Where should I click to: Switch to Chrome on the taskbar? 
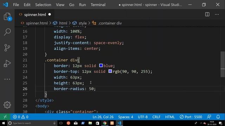click(x=105, y=123)
